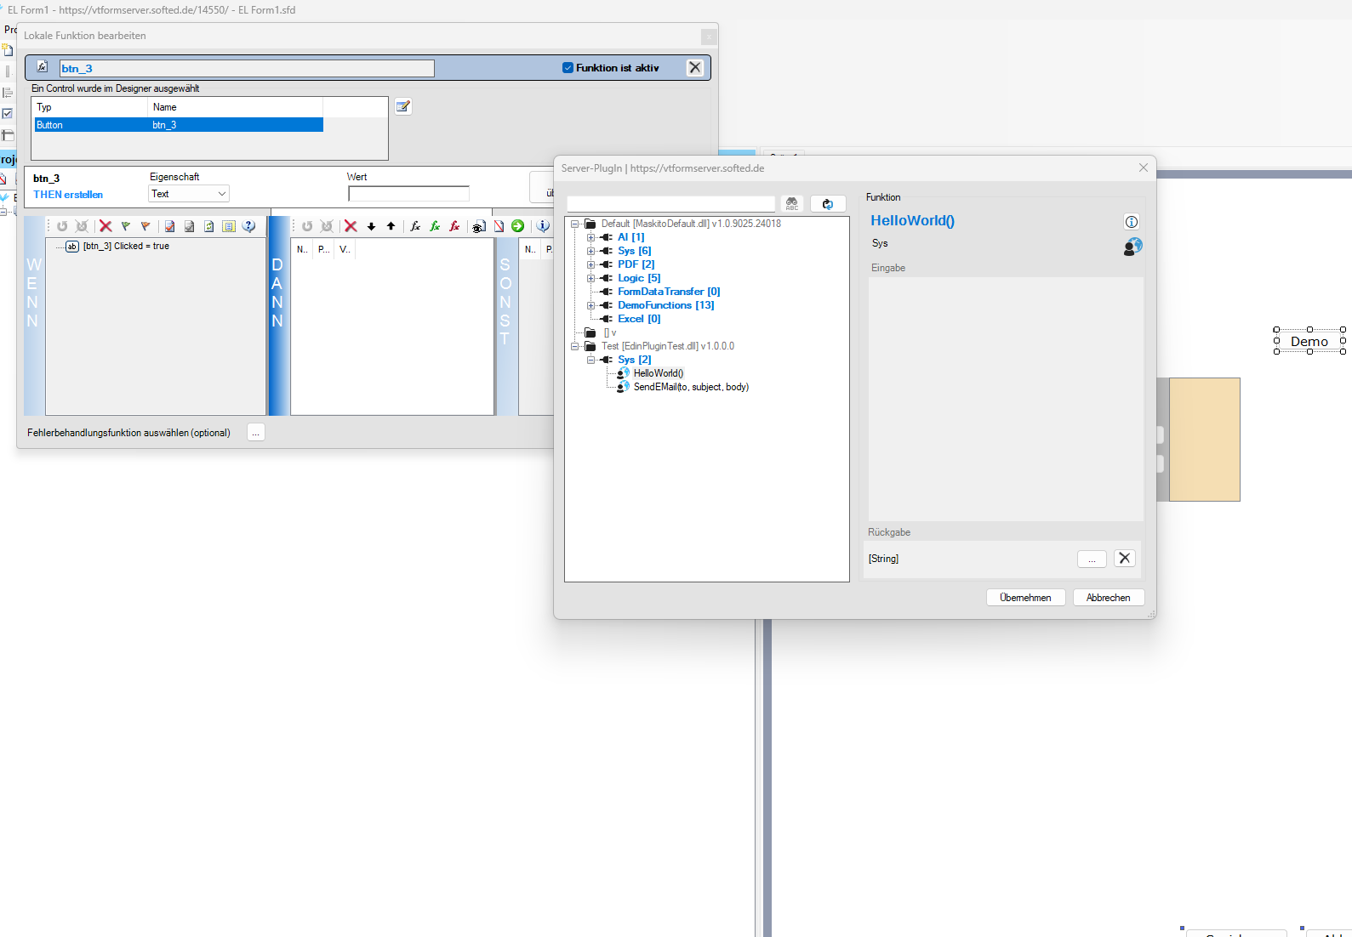Screen dimensions: 1352x937
Task: Click '...' next to Fehlerbehandlungsfunktion auswählen
Action: [256, 433]
